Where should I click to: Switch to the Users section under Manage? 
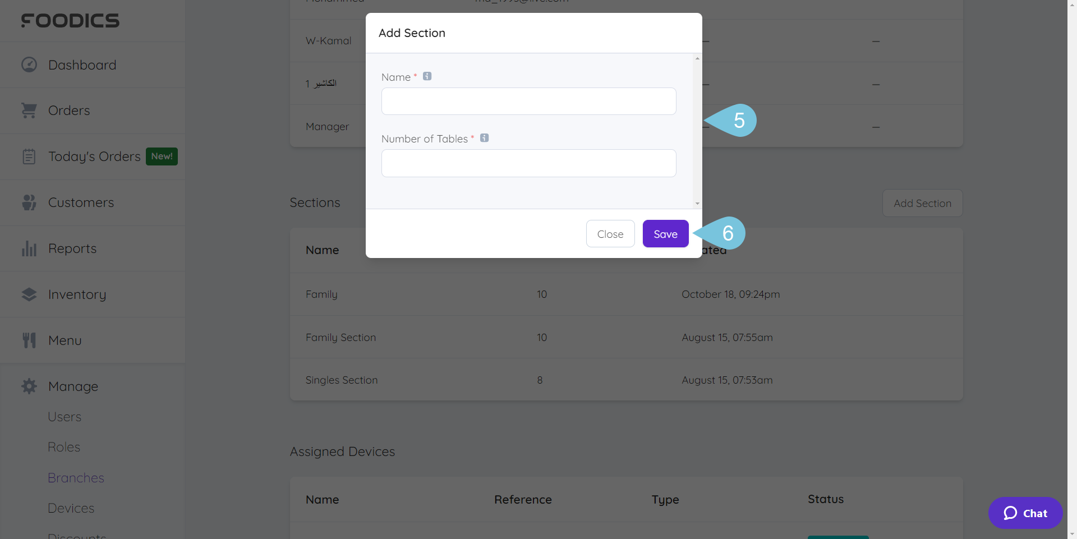[65, 417]
